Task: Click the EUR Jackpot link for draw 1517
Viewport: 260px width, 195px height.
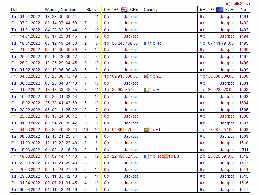Action: pos(227,190)
